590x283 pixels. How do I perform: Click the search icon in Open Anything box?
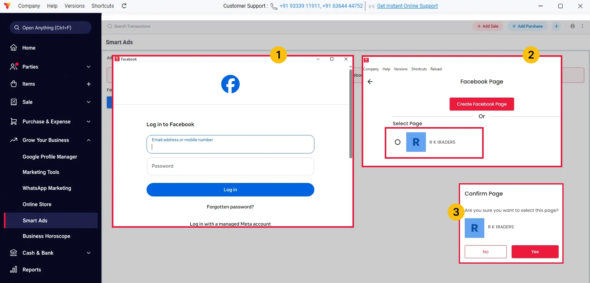pyautogui.click(x=17, y=28)
